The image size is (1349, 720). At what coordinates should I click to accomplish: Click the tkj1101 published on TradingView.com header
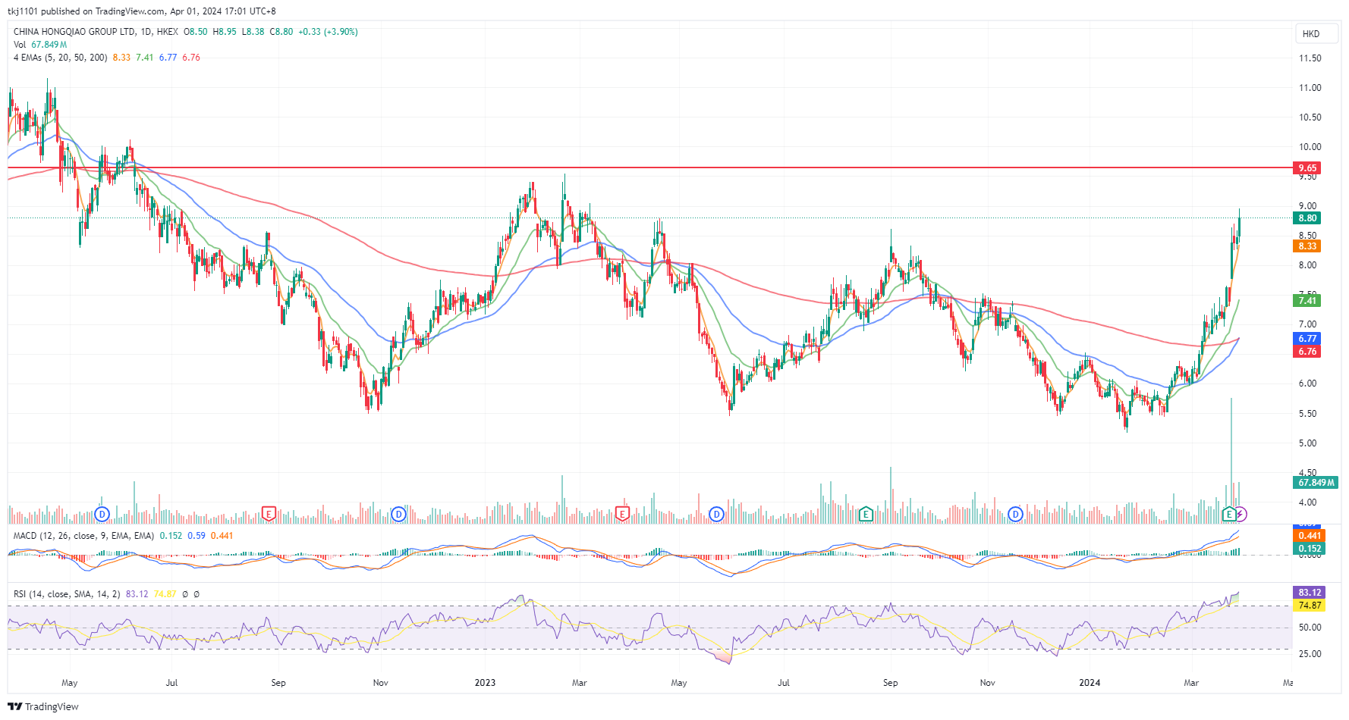(142, 11)
